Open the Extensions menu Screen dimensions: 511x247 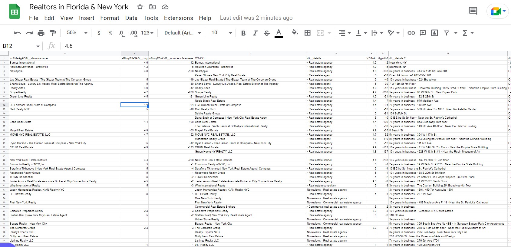coord(179,18)
